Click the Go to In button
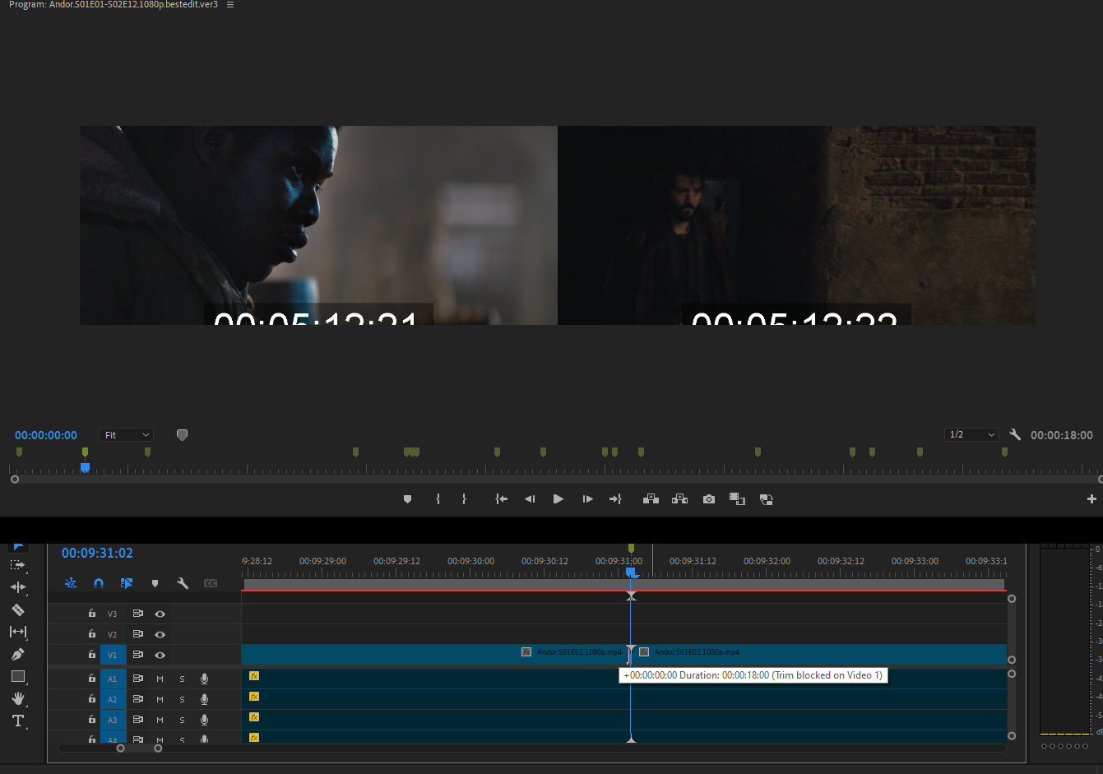 pos(501,499)
